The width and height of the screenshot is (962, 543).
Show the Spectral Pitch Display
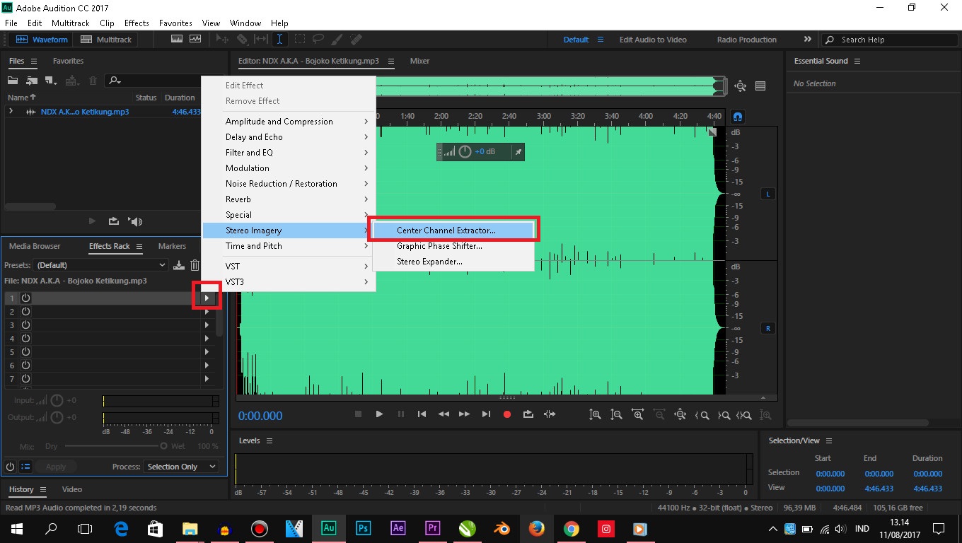pyautogui.click(x=195, y=40)
